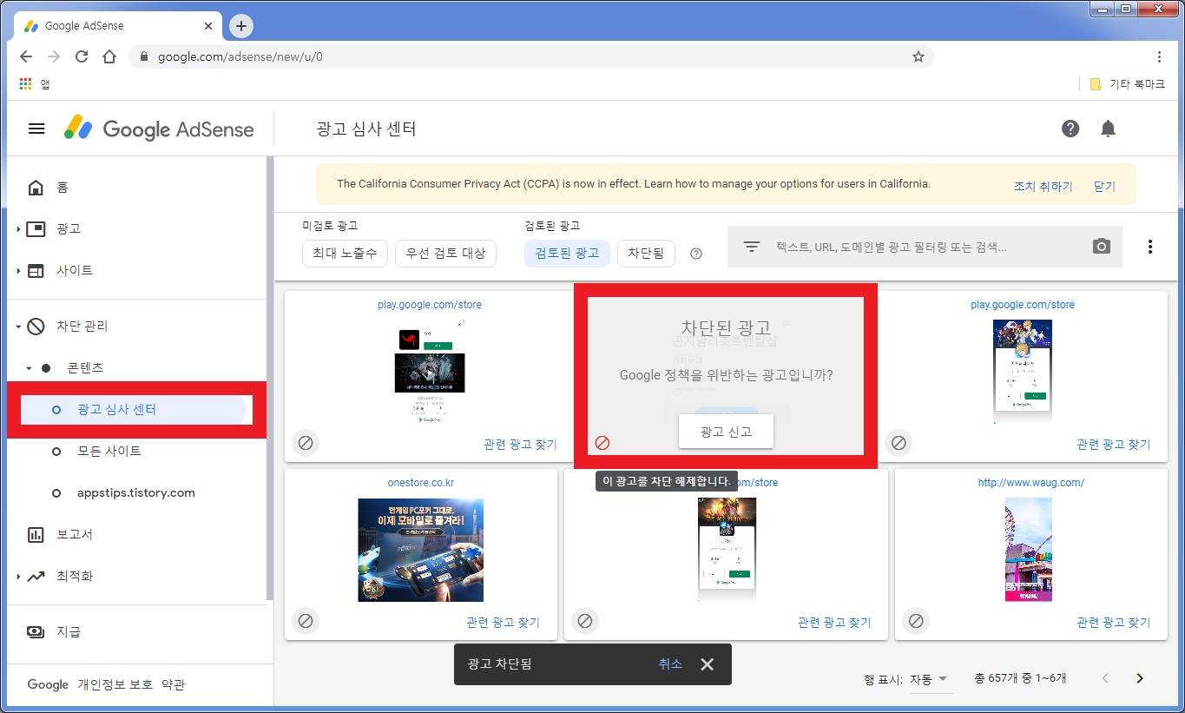Viewport: 1185px width, 713px height.
Task: Open Chrome's three-dot menu
Action: pos(1159,56)
